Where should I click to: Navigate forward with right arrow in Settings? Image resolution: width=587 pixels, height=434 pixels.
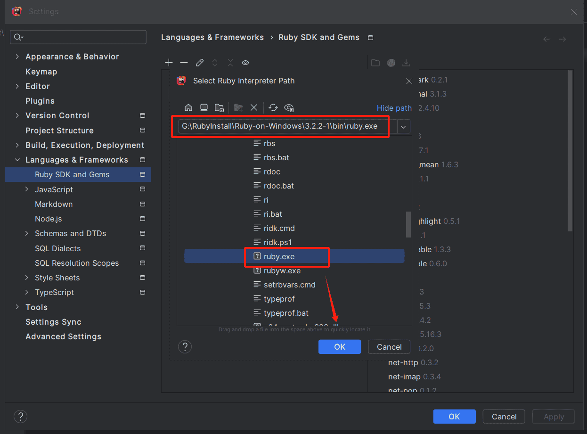563,39
